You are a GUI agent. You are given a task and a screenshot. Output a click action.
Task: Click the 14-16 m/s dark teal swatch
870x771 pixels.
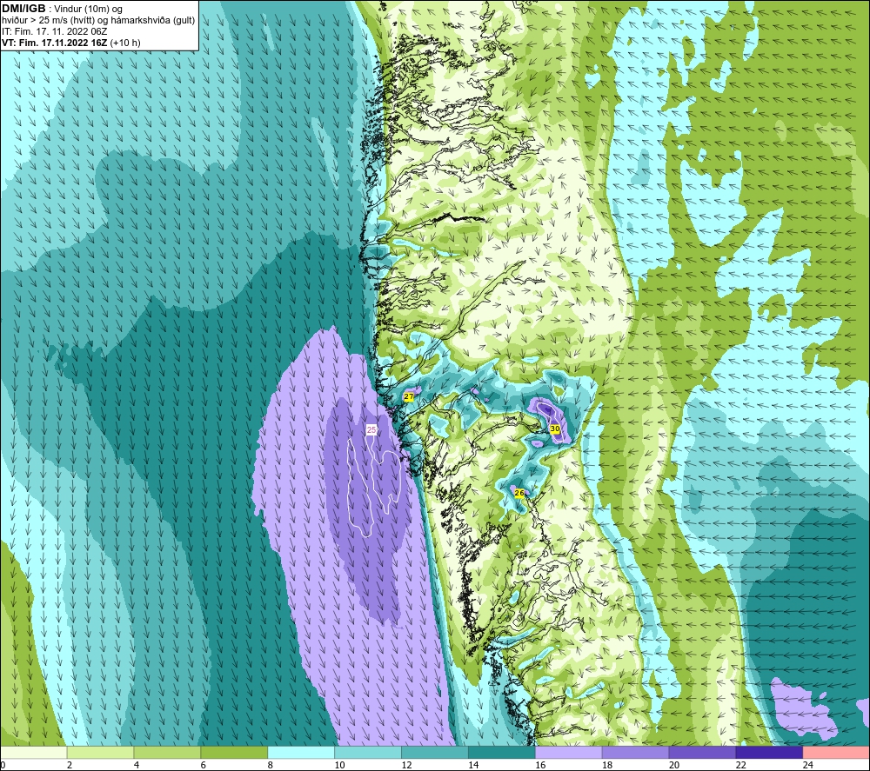tap(502, 752)
